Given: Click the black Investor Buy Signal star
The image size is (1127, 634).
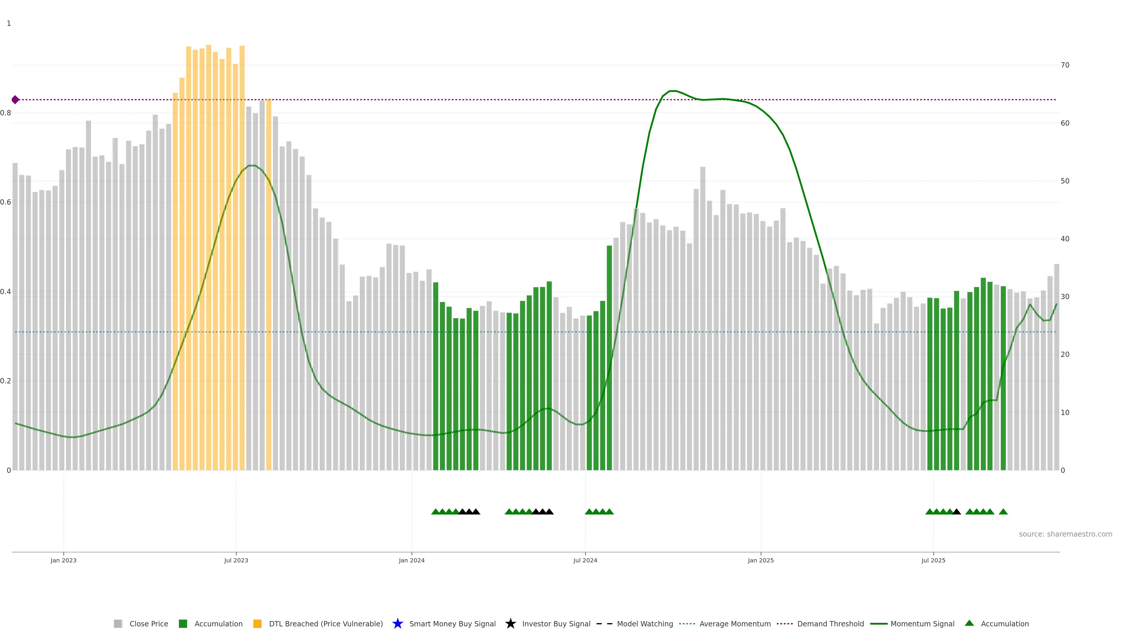Looking at the screenshot, I should coord(510,623).
